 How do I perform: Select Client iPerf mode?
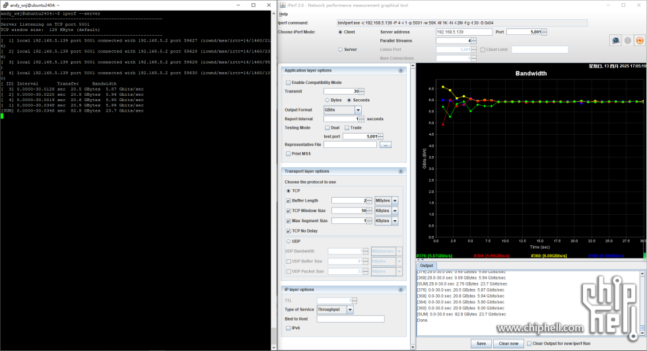tap(341, 32)
